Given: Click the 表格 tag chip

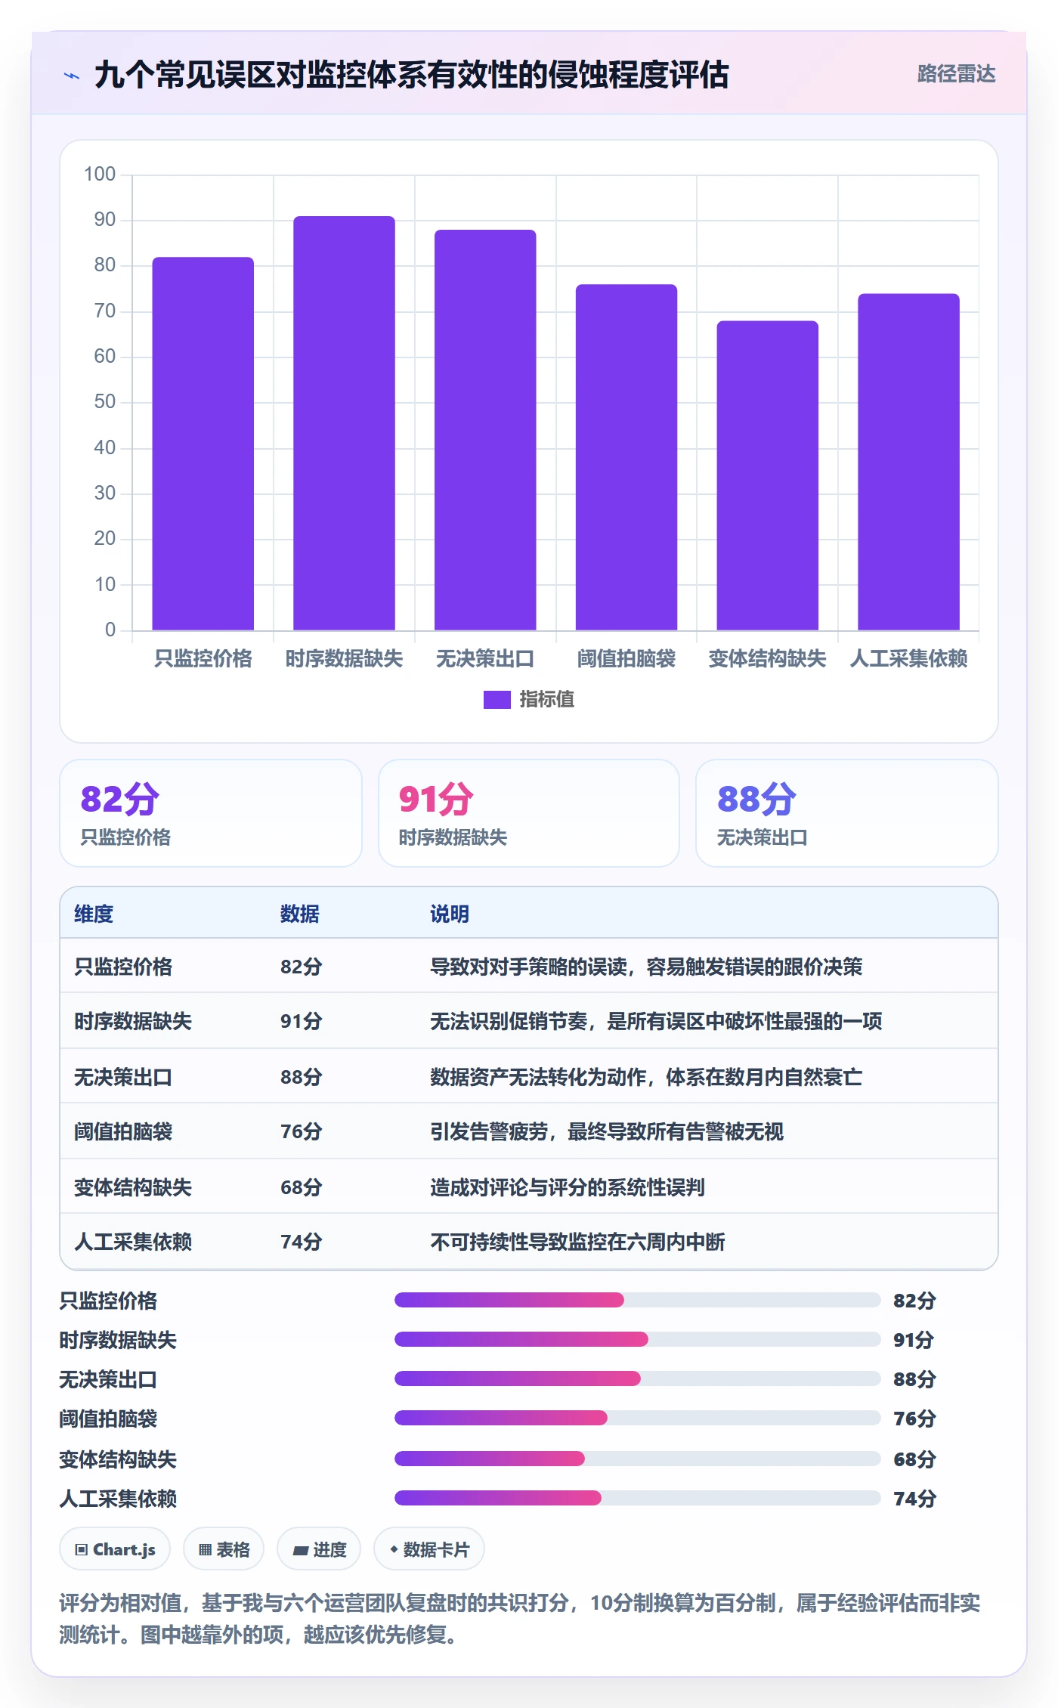Looking at the screenshot, I should pos(224,1550).
